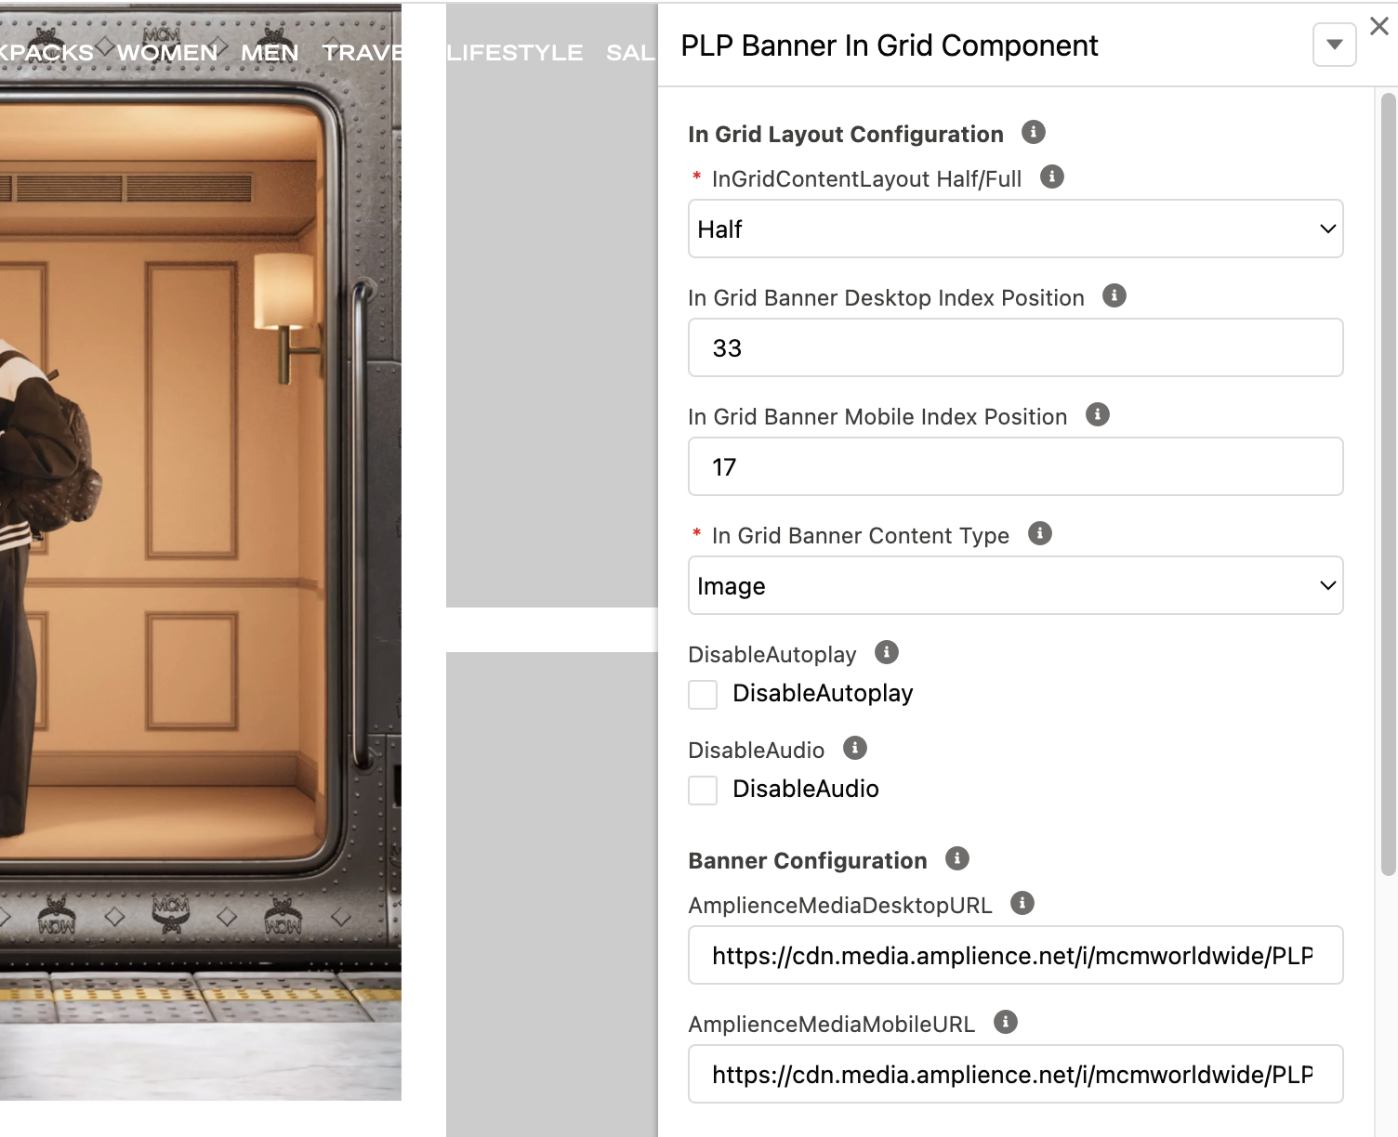Image resolution: width=1398 pixels, height=1137 pixels.
Task: Click info icon next to DisableAudio label
Action: point(854,748)
